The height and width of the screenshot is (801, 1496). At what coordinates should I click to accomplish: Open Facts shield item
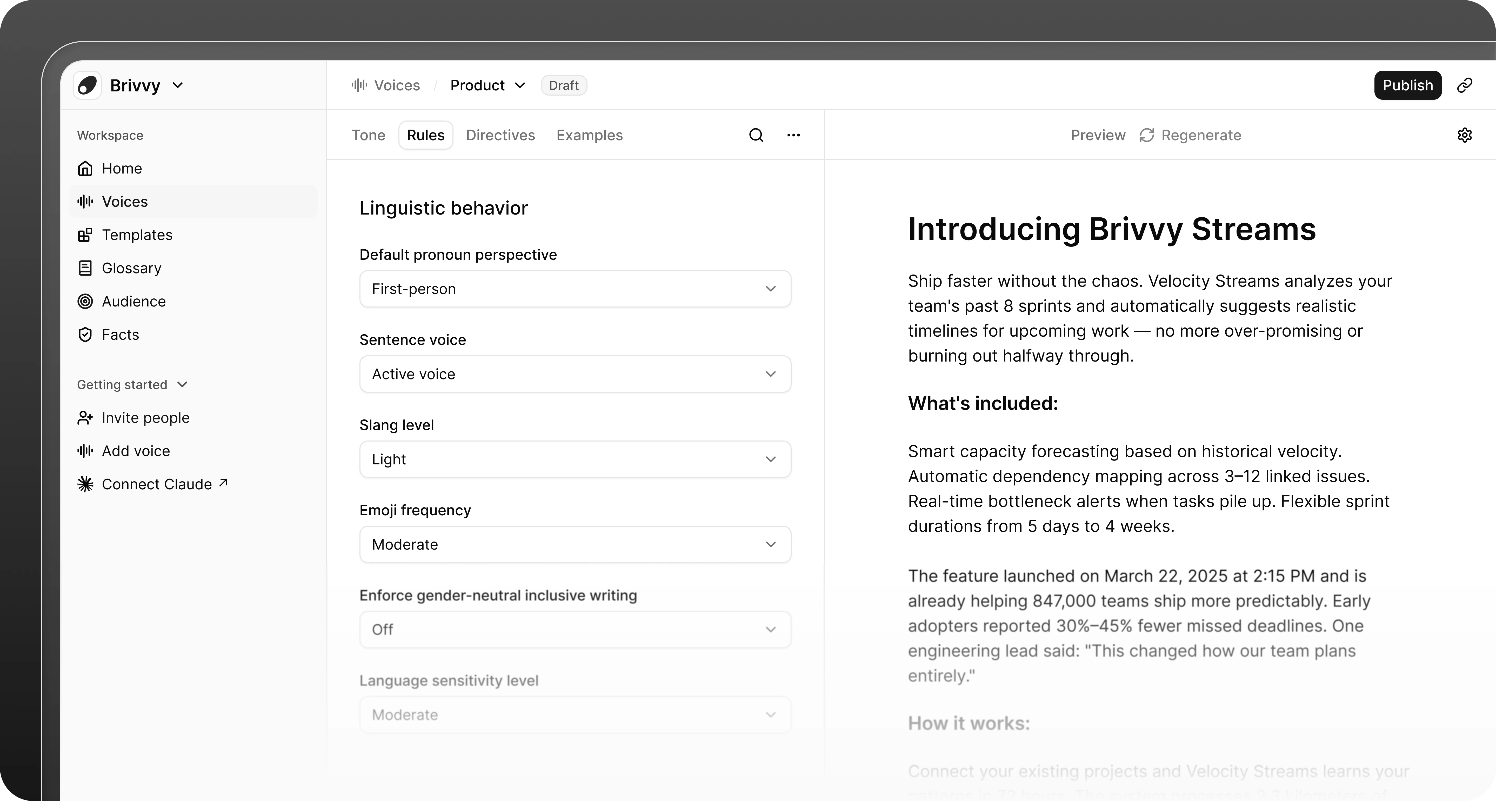(x=120, y=335)
